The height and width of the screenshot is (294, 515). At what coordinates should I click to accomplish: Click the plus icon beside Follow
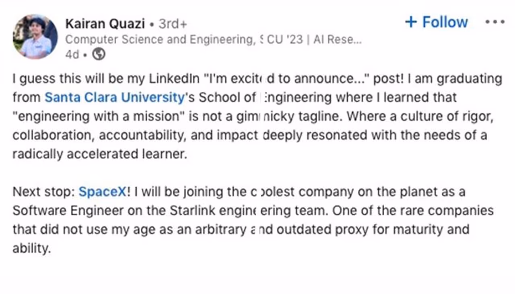tap(411, 22)
